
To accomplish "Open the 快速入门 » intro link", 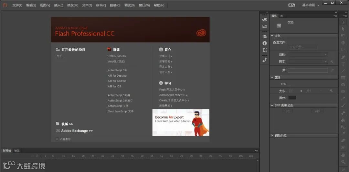I will 166,56.
